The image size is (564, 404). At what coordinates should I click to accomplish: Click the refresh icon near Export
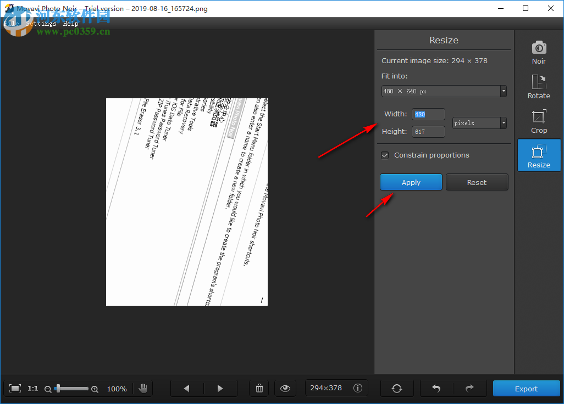tap(397, 388)
